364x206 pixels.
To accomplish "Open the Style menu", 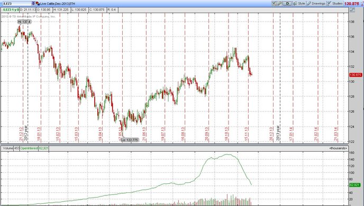I will pos(299,4).
